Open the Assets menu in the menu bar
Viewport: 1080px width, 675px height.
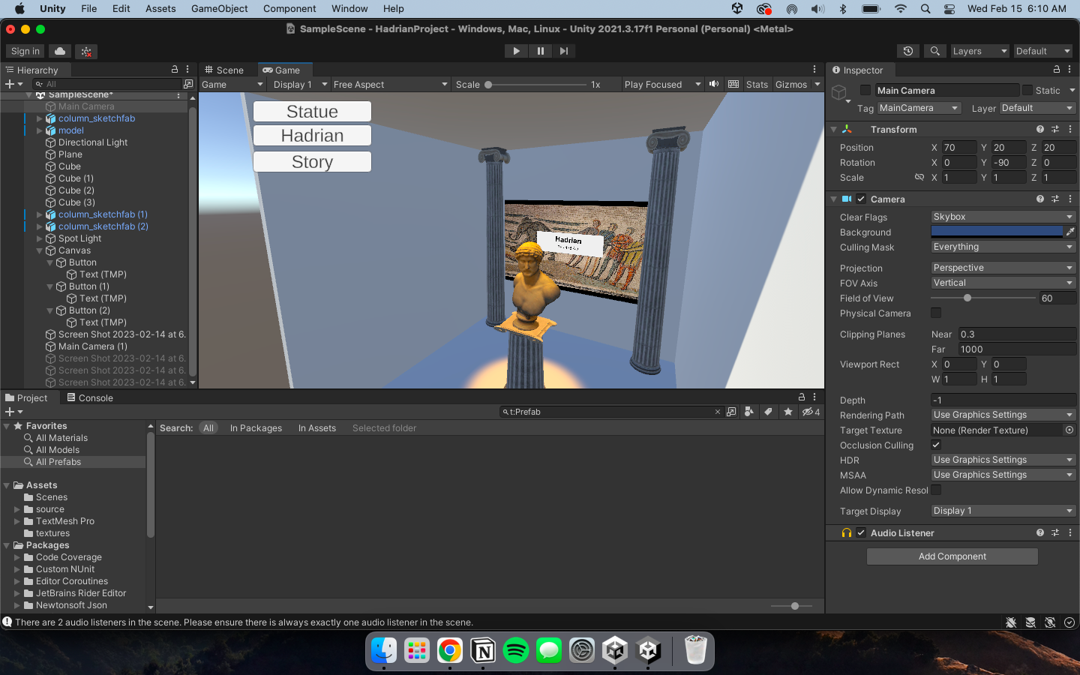[x=160, y=9]
